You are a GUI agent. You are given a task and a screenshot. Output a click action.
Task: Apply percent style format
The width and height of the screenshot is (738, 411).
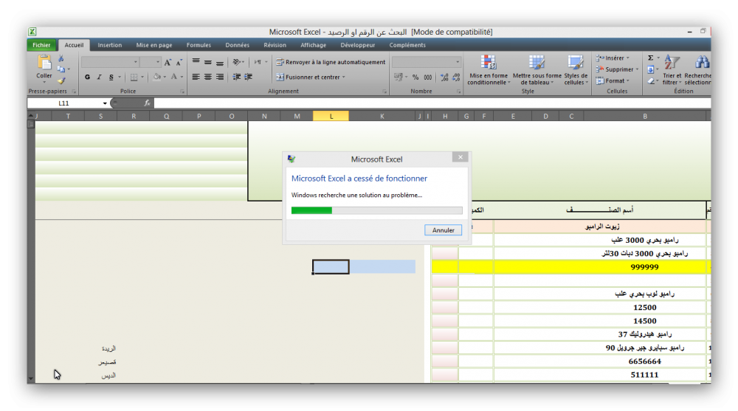click(x=415, y=77)
